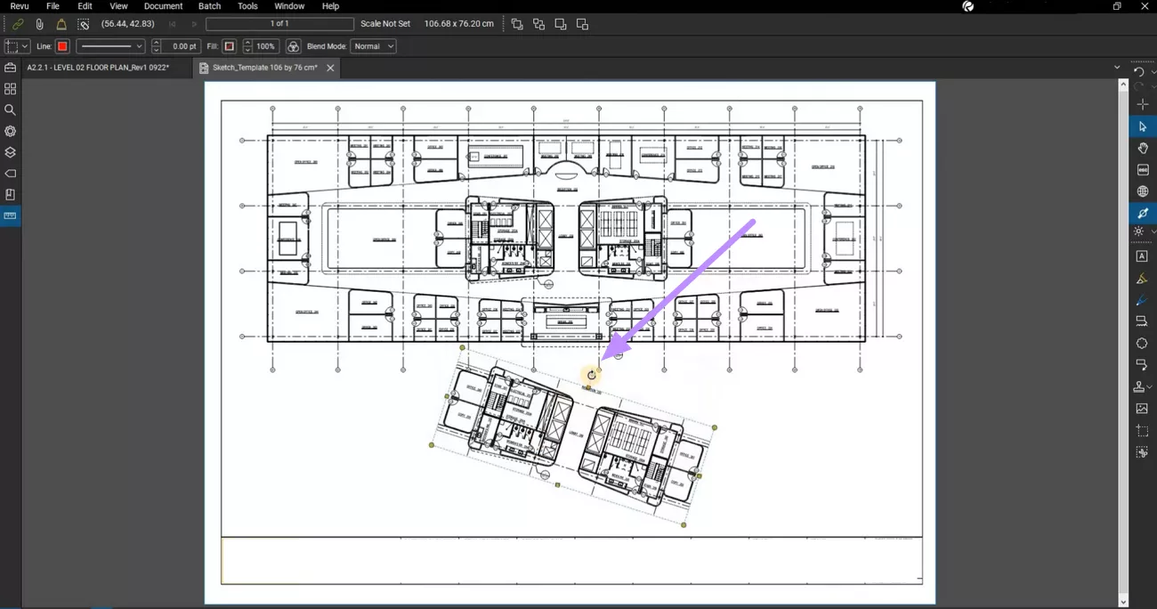Activate the arrow Select tool
Screen dimensions: 1157x609
1143,126
